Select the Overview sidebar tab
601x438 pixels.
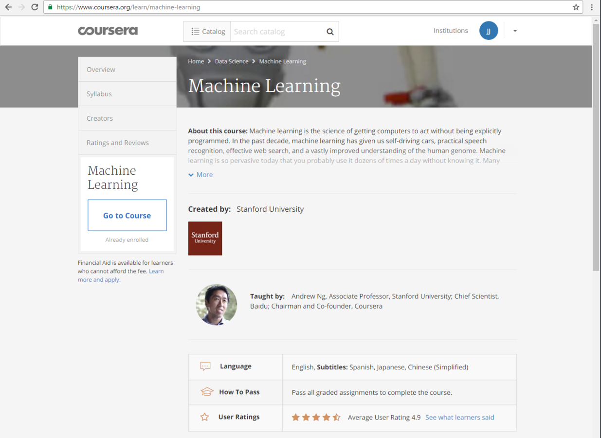coord(127,70)
